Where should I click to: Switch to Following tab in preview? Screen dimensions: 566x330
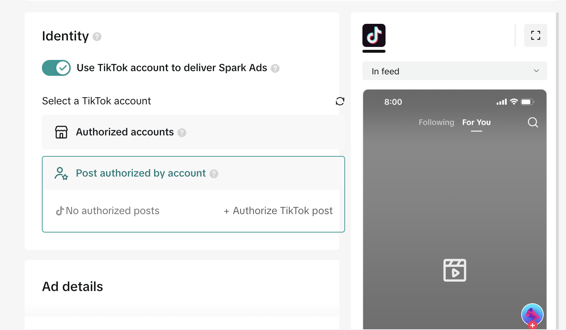(x=436, y=122)
